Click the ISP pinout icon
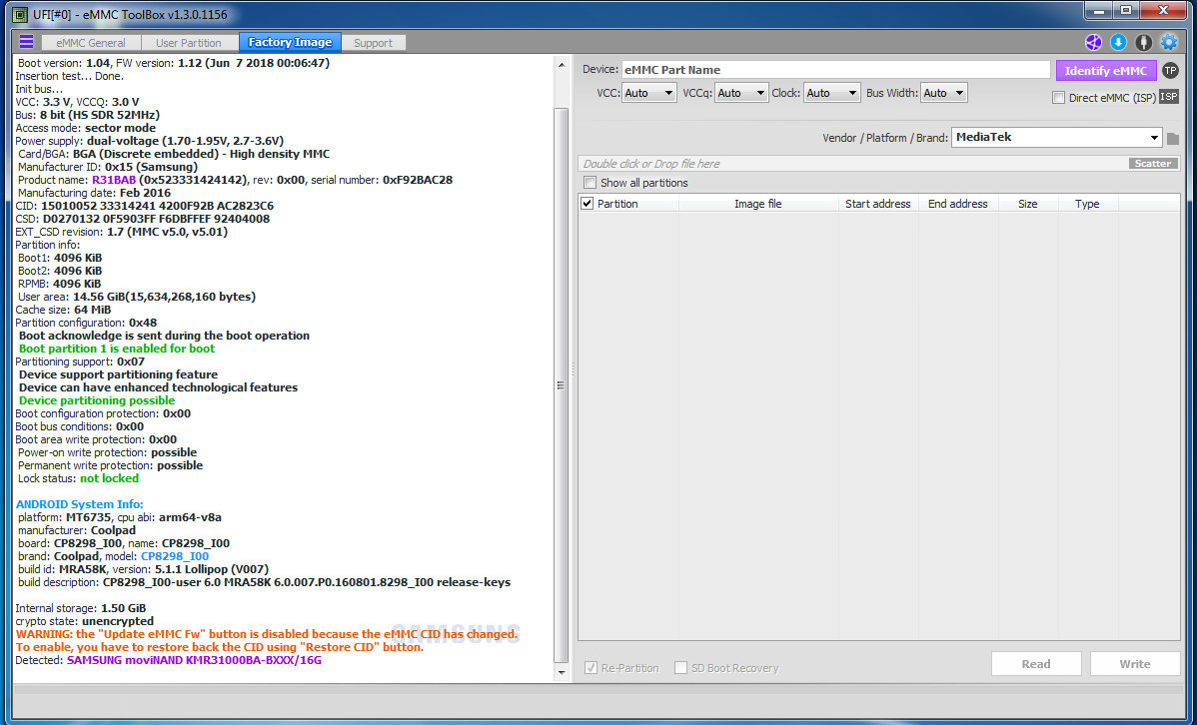The height and width of the screenshot is (725, 1197). point(1169,97)
